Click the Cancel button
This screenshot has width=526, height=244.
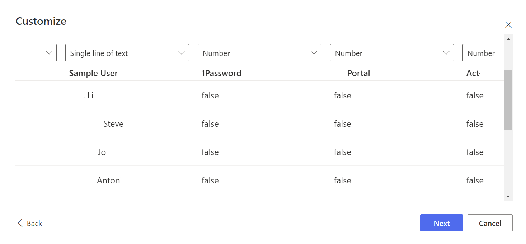pos(490,223)
